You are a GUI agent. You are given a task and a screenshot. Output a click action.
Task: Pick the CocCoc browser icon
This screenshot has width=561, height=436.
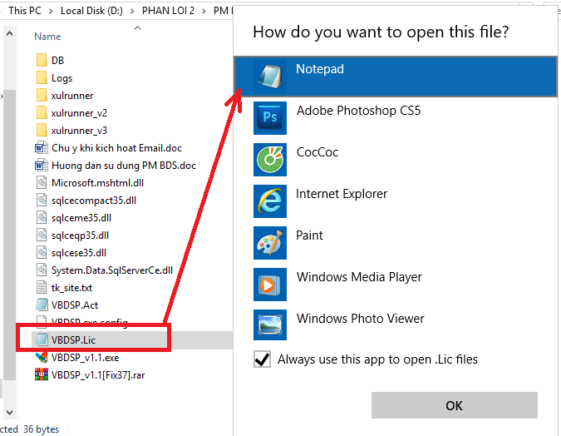point(270,160)
